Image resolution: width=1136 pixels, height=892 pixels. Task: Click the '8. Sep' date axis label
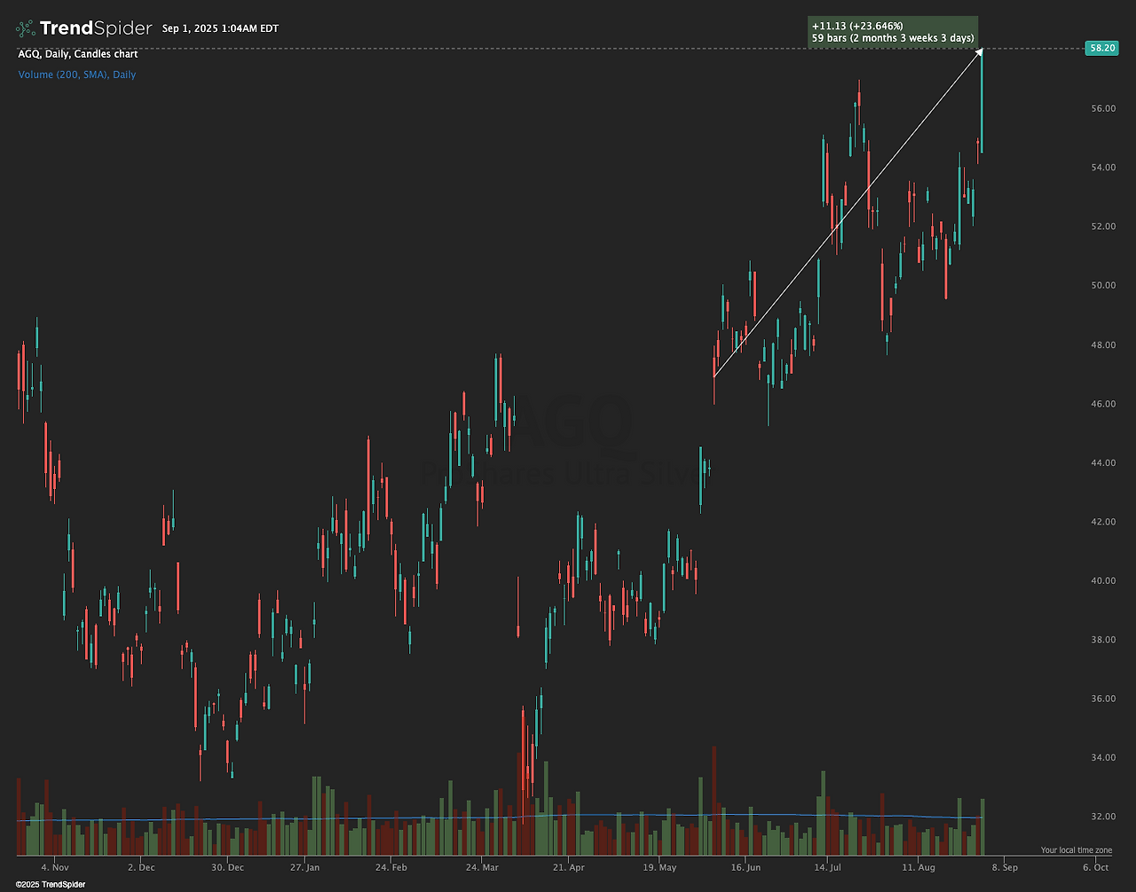pos(1005,866)
